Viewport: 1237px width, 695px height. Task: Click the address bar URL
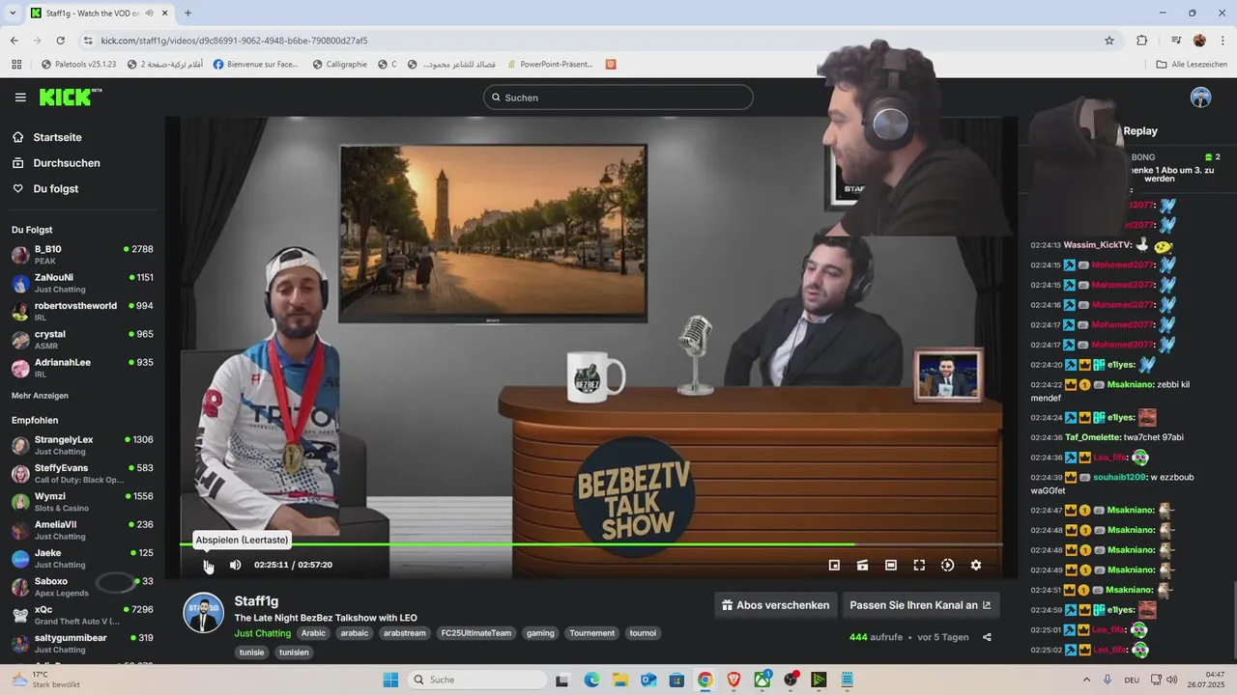[x=234, y=41]
